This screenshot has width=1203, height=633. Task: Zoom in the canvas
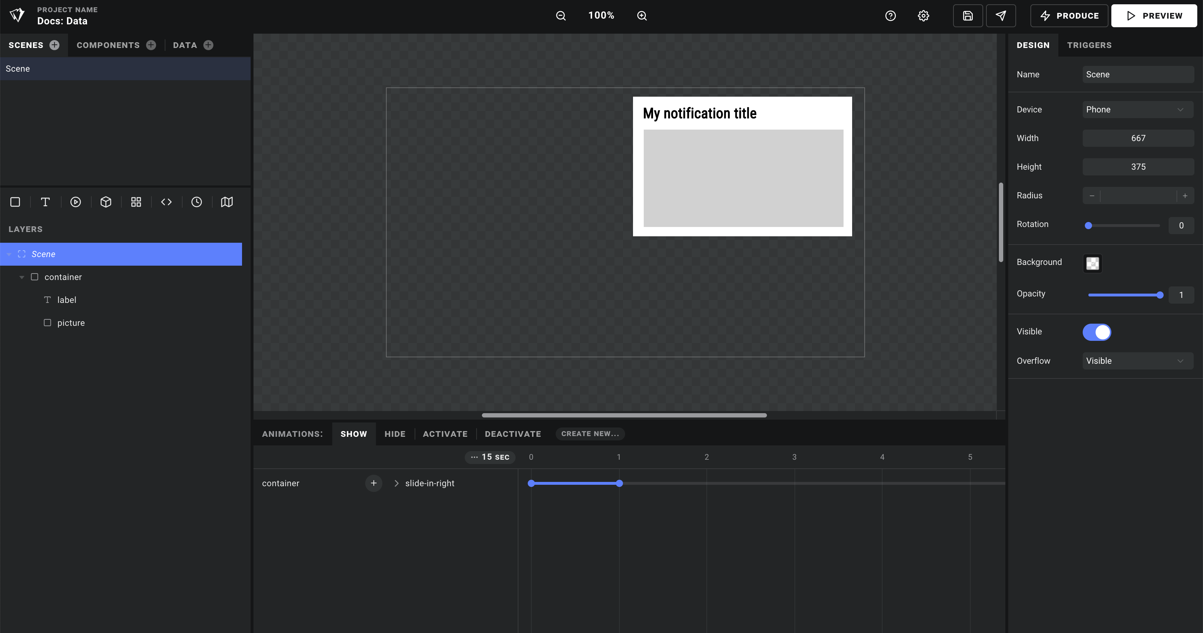point(642,15)
